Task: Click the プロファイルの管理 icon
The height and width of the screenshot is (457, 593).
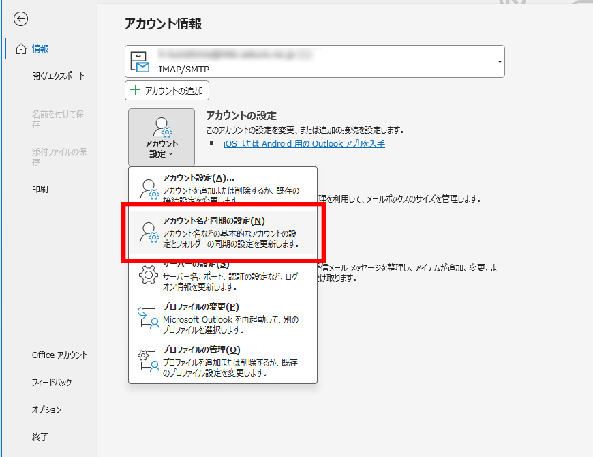Action: point(149,360)
